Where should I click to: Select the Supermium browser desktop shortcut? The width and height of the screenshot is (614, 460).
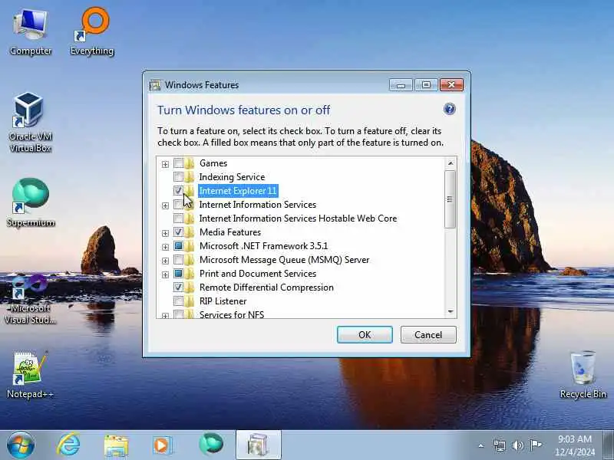coord(31,202)
